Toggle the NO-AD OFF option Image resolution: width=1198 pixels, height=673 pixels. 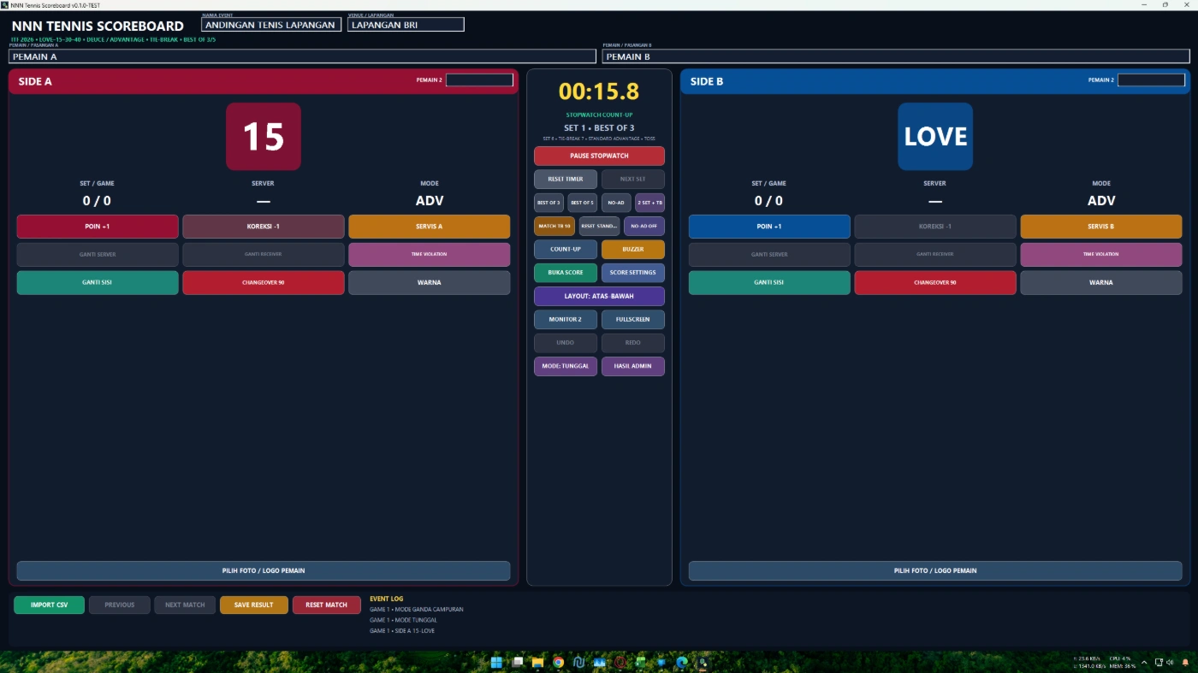coord(644,227)
